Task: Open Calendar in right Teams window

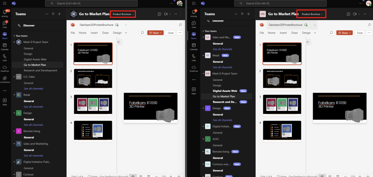Action: click(194, 47)
